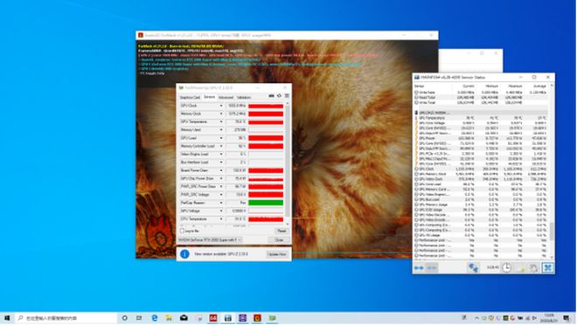Image resolution: width=577 pixels, height=325 pixels.
Task: Switch to the GPU-Z taskbar icon
Action: tap(272, 318)
